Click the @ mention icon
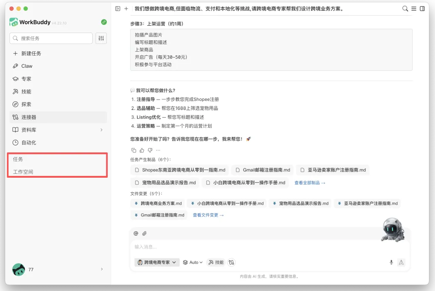 pyautogui.click(x=136, y=233)
